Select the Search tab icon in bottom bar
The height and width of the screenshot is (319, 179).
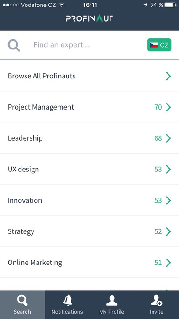22,301
